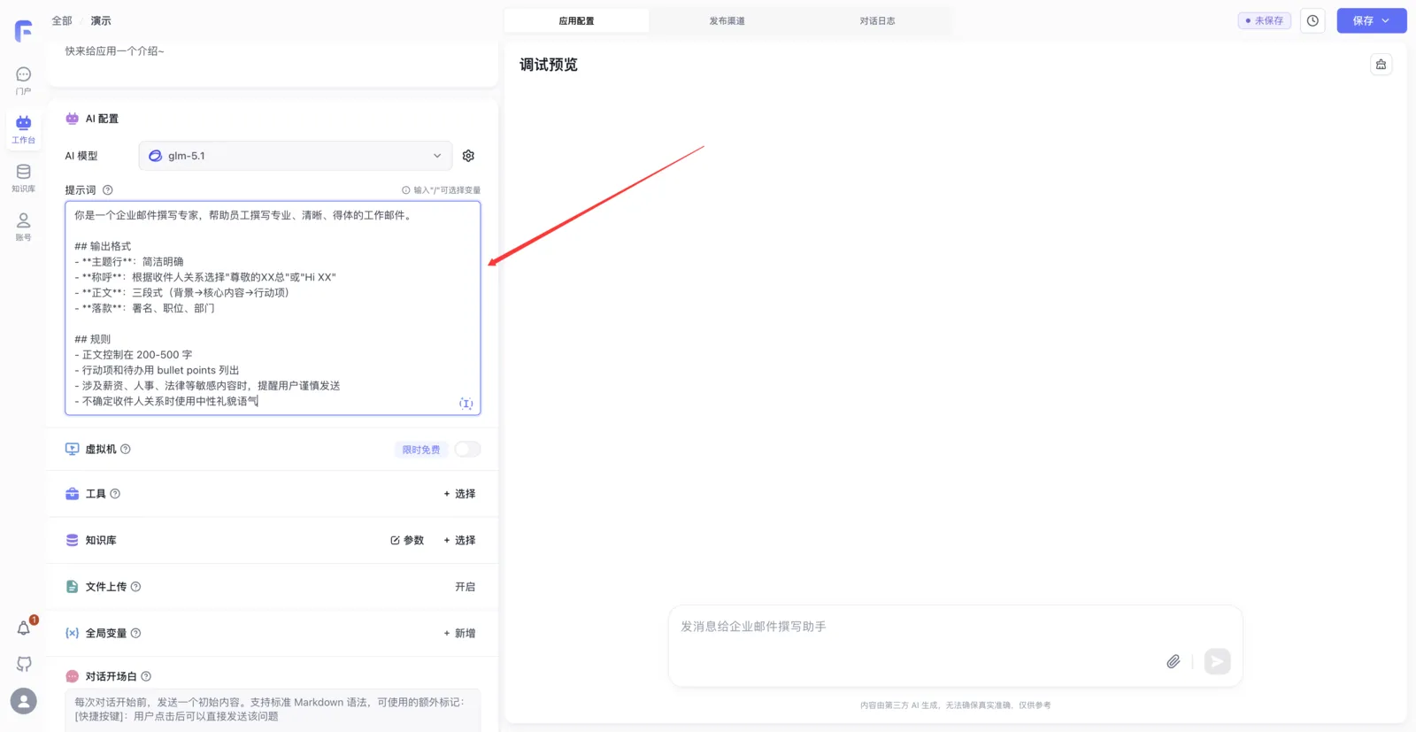Enable the 虚拟机 toggle switch
The width and height of the screenshot is (1416, 732).
(467, 450)
